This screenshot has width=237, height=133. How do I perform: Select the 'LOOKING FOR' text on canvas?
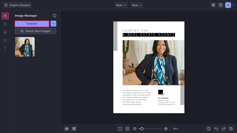tap(135, 31)
